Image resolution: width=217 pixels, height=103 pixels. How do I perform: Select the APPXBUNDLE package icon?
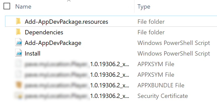18,85
